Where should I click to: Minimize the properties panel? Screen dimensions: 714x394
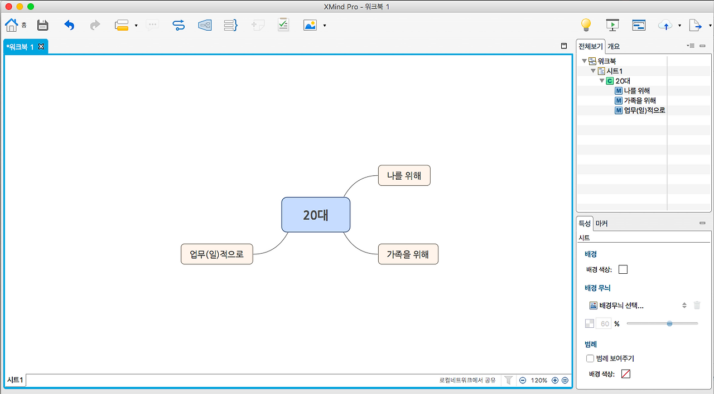[703, 223]
